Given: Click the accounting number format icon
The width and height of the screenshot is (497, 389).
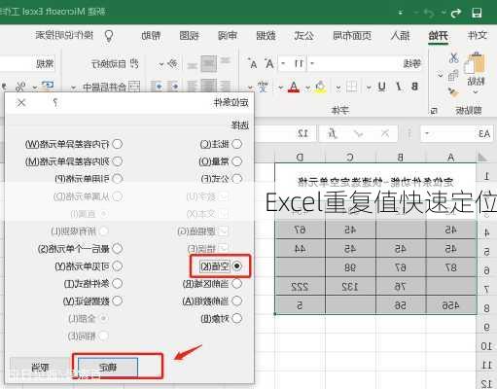Looking at the screenshot, I should pos(48,86).
